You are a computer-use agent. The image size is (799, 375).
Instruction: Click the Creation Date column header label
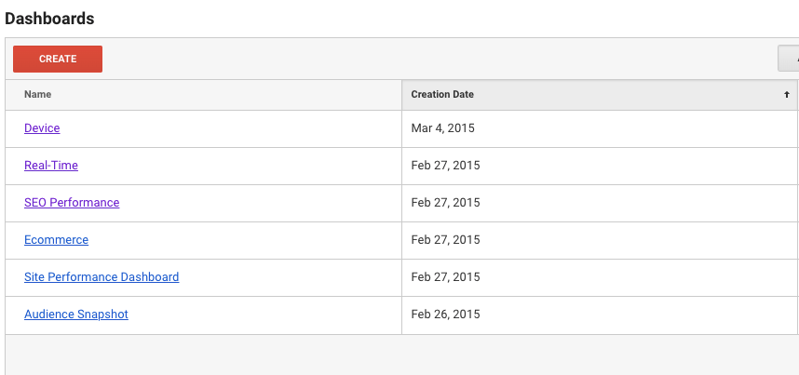[442, 94]
